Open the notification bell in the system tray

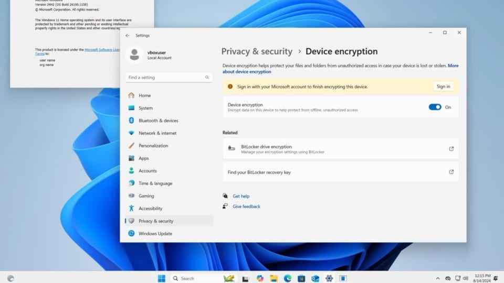click(x=496, y=278)
